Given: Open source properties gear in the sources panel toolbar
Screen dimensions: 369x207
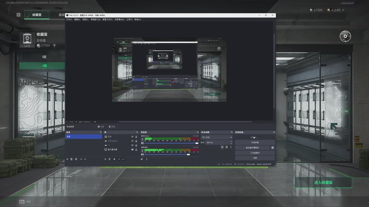Looking at the screenshot, I should (114, 159).
